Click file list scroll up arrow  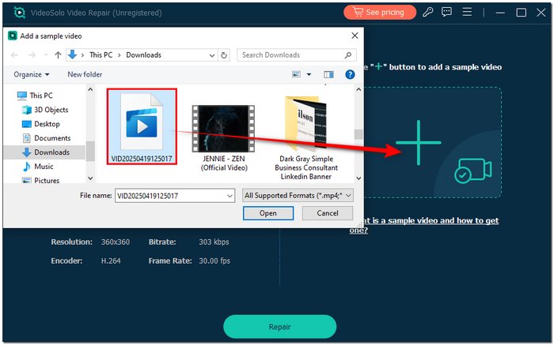pos(359,89)
